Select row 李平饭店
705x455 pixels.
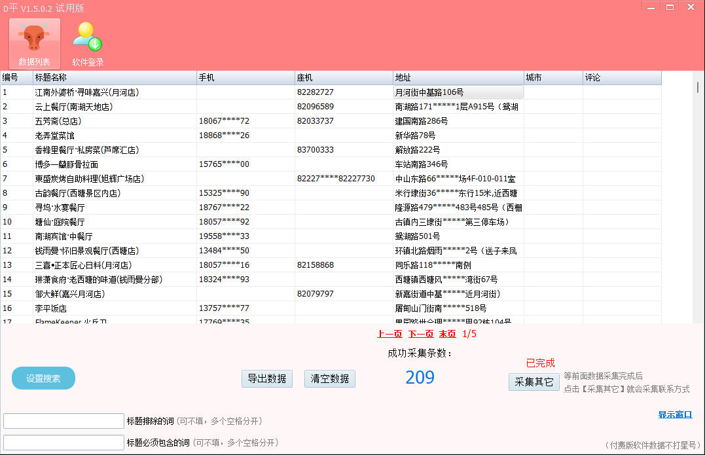(x=331, y=308)
